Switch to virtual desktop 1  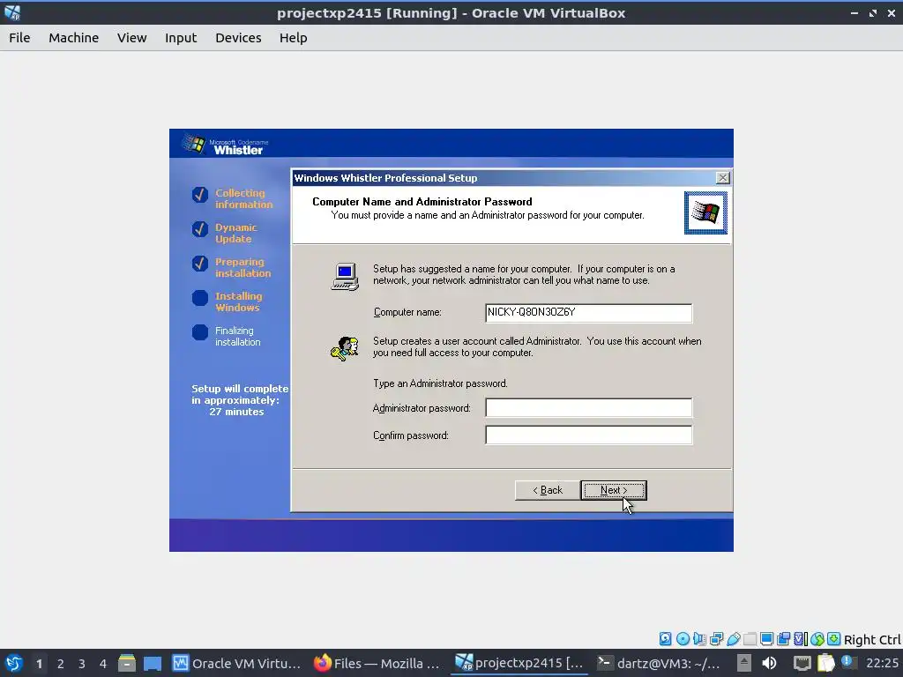[39, 664]
